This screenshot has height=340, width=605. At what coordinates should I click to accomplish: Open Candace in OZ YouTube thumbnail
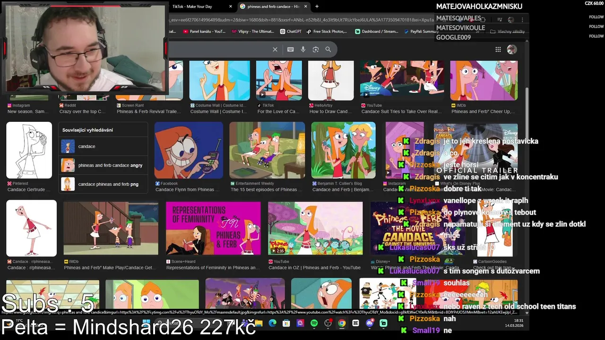coord(315,228)
